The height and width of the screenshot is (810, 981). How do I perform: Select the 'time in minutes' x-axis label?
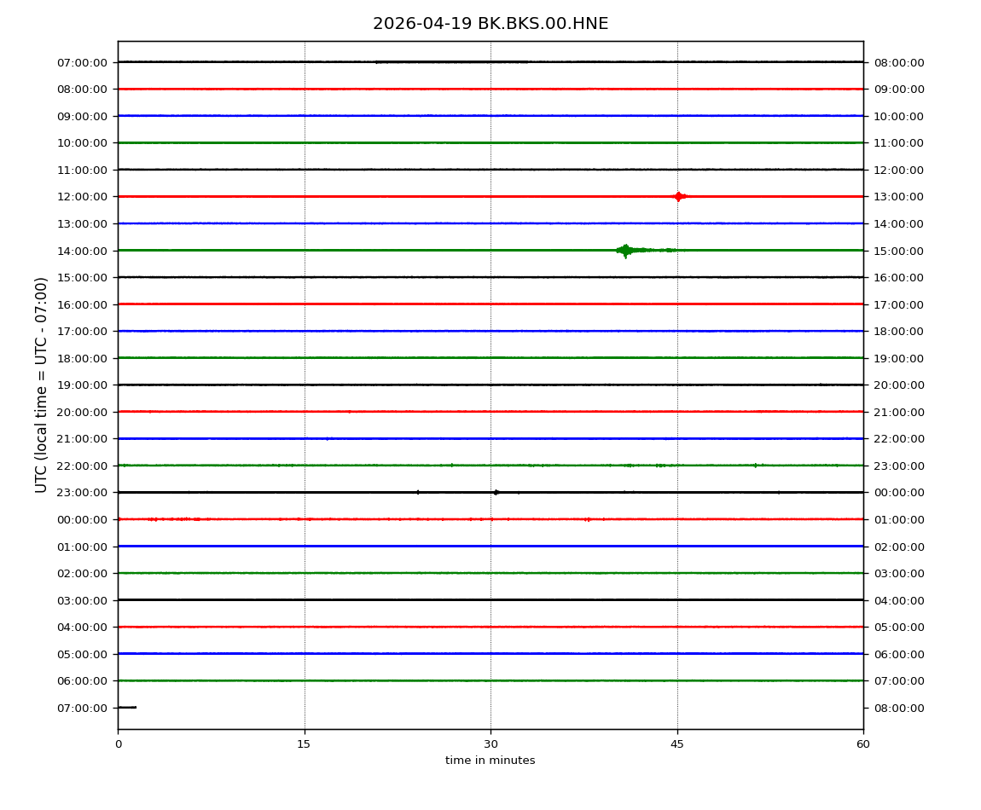(x=490, y=761)
